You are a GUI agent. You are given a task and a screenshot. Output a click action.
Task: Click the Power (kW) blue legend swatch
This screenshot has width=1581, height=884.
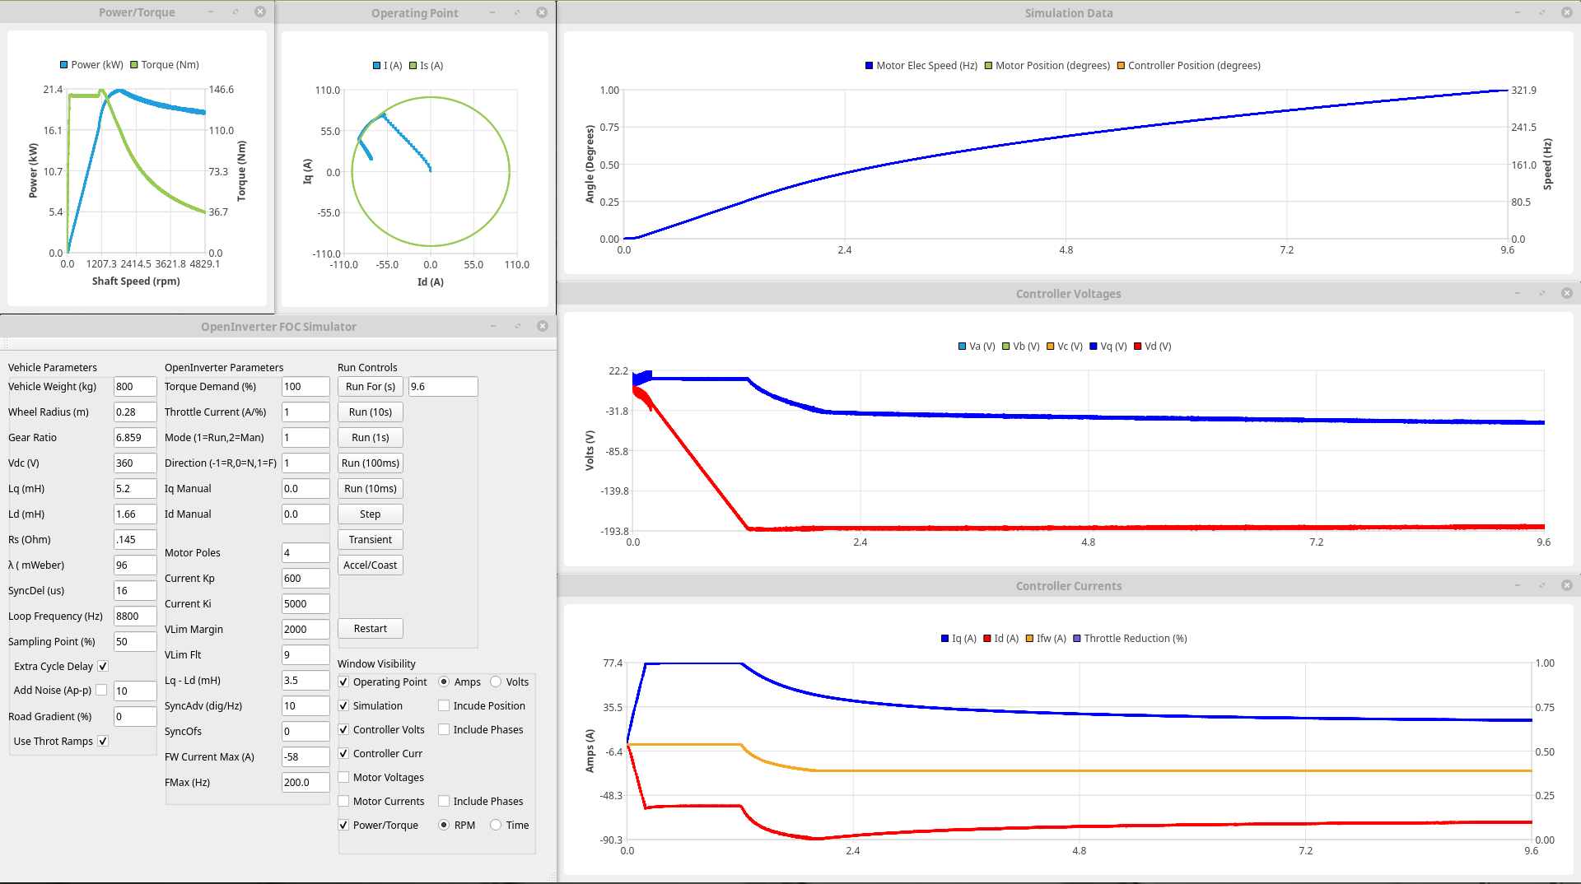[x=64, y=65]
